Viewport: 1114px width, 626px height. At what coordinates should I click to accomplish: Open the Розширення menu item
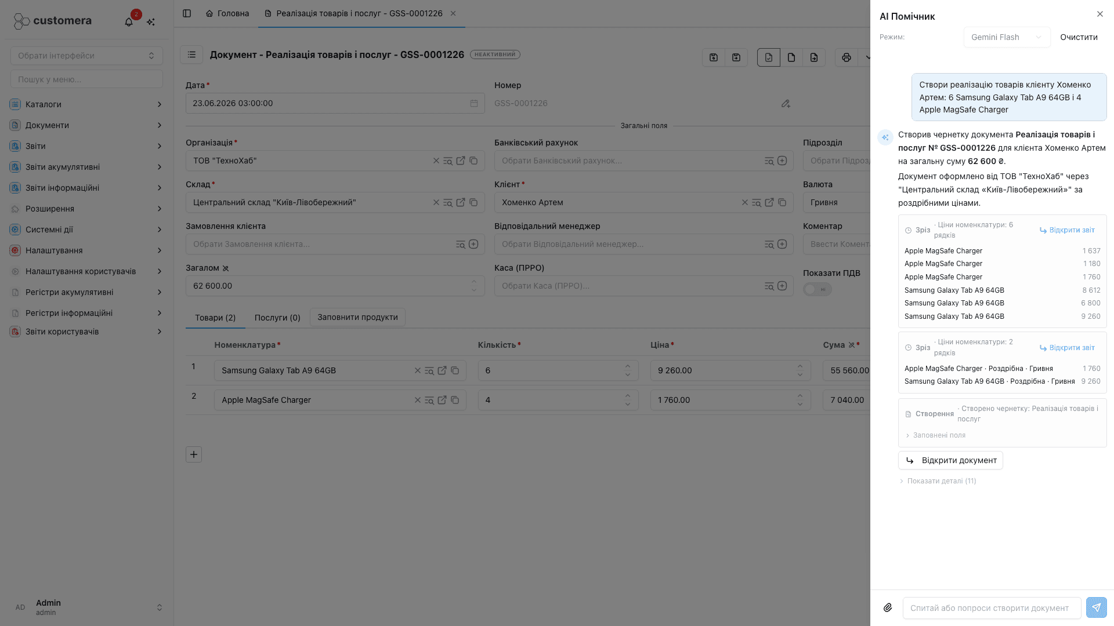(x=86, y=209)
